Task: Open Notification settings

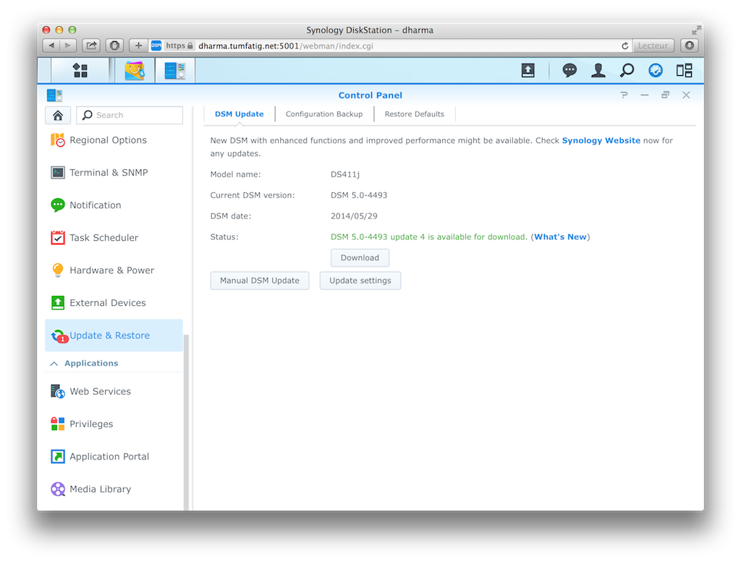Action: [x=114, y=205]
